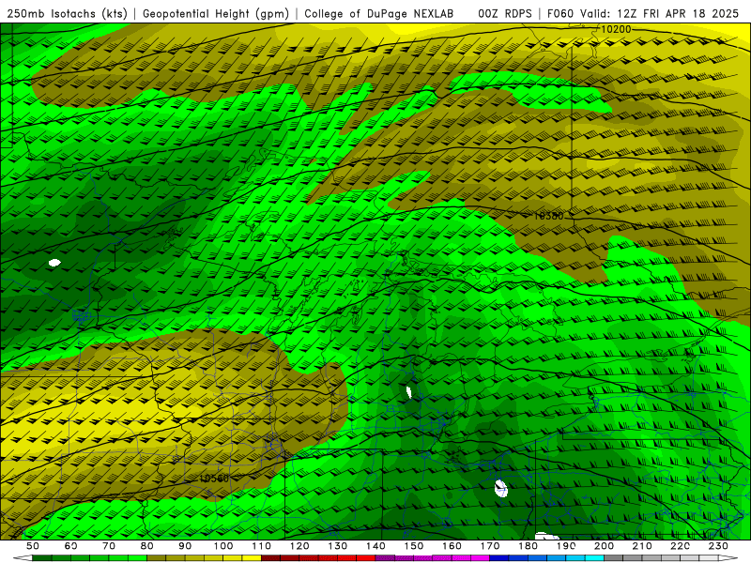The image size is (751, 563).
Task: Pick the darkest green swatch at the scale's start
Action: (x=42, y=558)
